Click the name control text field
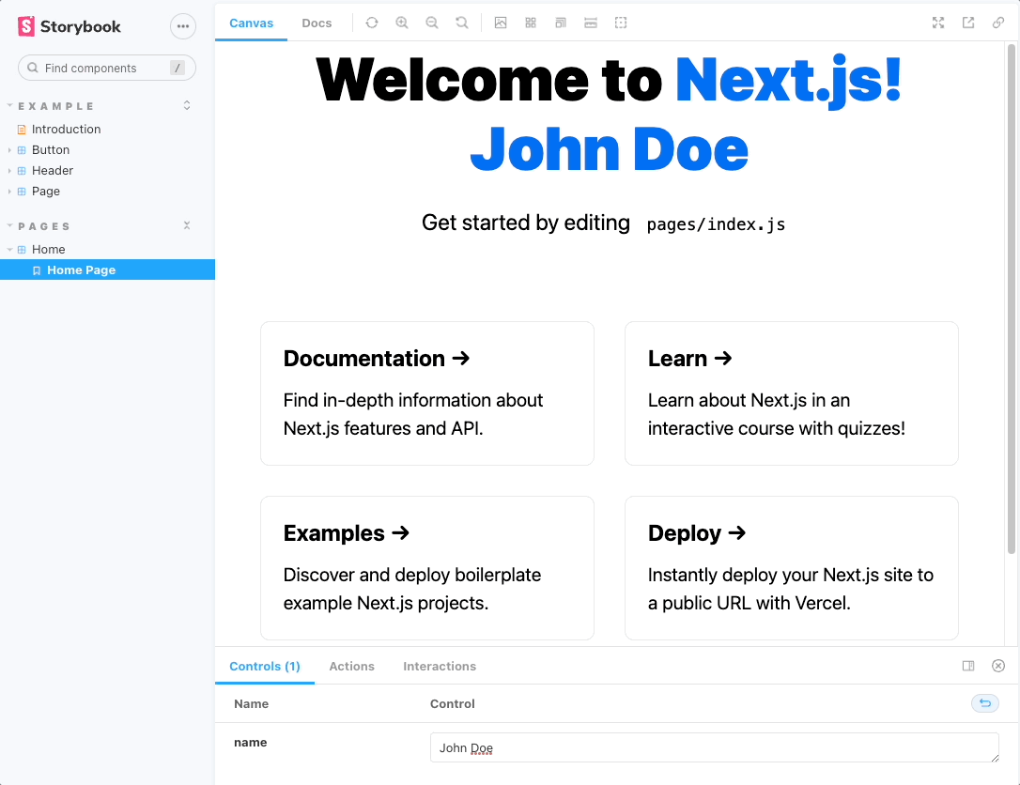This screenshot has width=1020, height=785. tap(714, 747)
